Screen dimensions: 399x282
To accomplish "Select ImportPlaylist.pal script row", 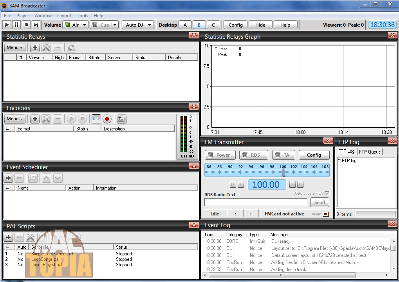I will [x=101, y=265].
